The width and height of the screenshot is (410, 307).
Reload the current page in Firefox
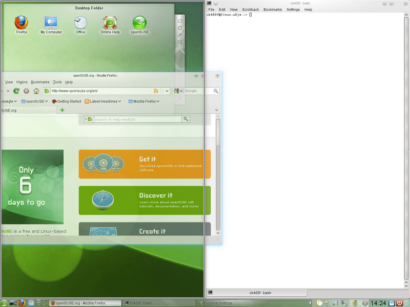coord(16,91)
